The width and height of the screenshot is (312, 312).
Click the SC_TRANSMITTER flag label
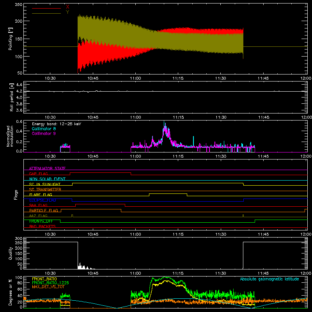pos(45,190)
